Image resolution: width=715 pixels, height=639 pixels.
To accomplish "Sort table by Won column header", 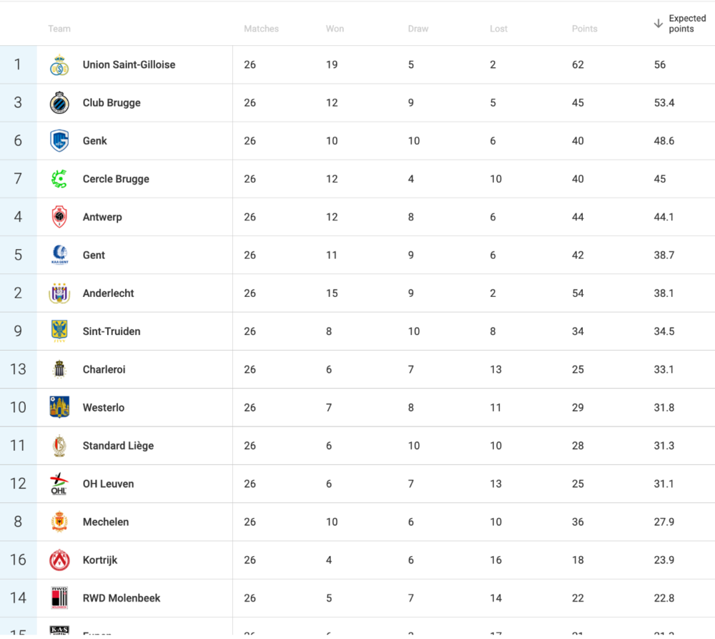I will click(335, 29).
